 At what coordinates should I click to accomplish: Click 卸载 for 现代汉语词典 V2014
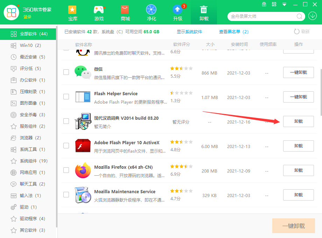[299, 121]
